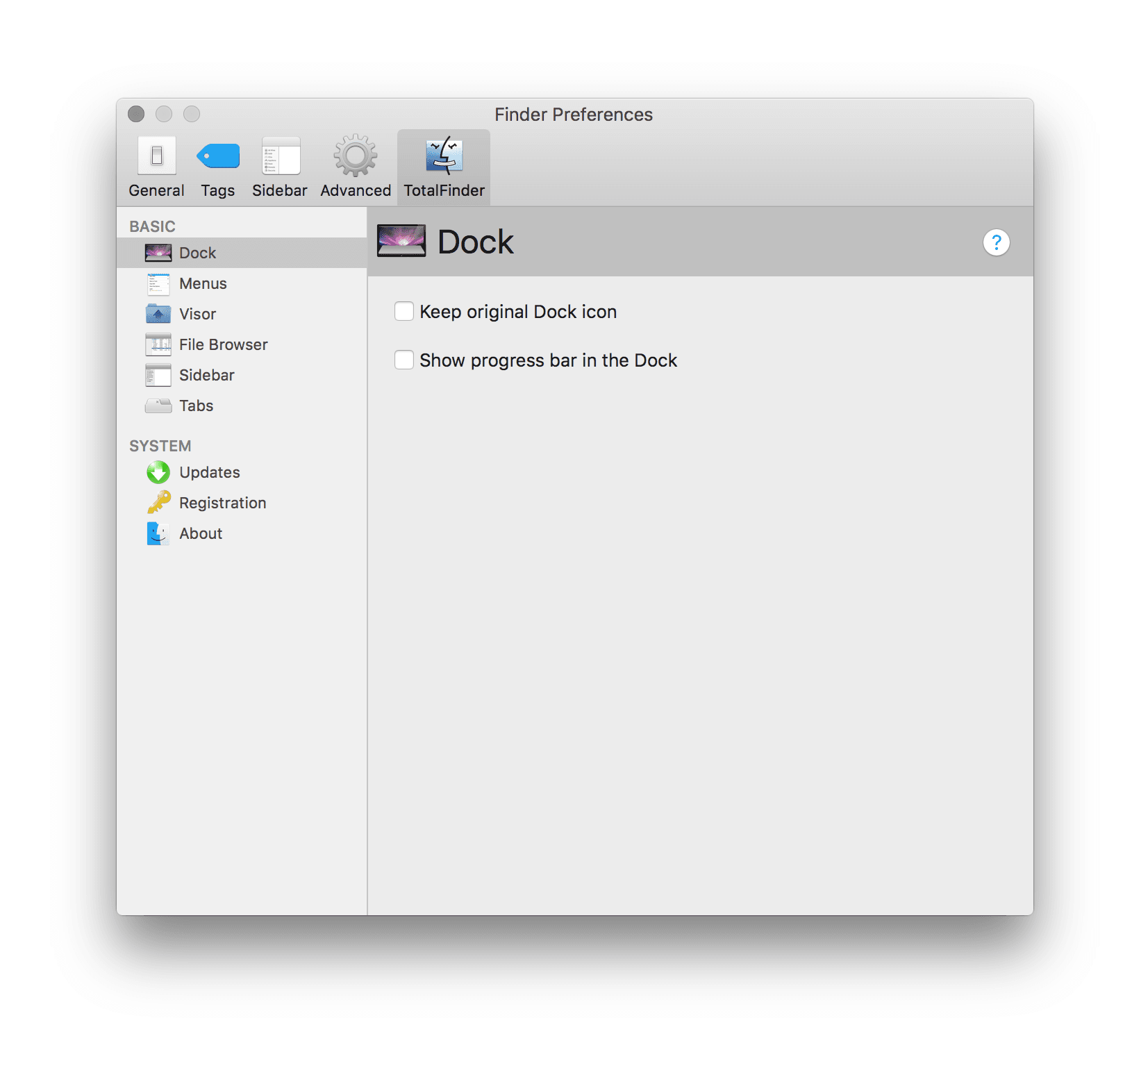This screenshot has height=1068, width=1132.
Task: Select the TotalFinder toolbar icon
Action: (444, 155)
